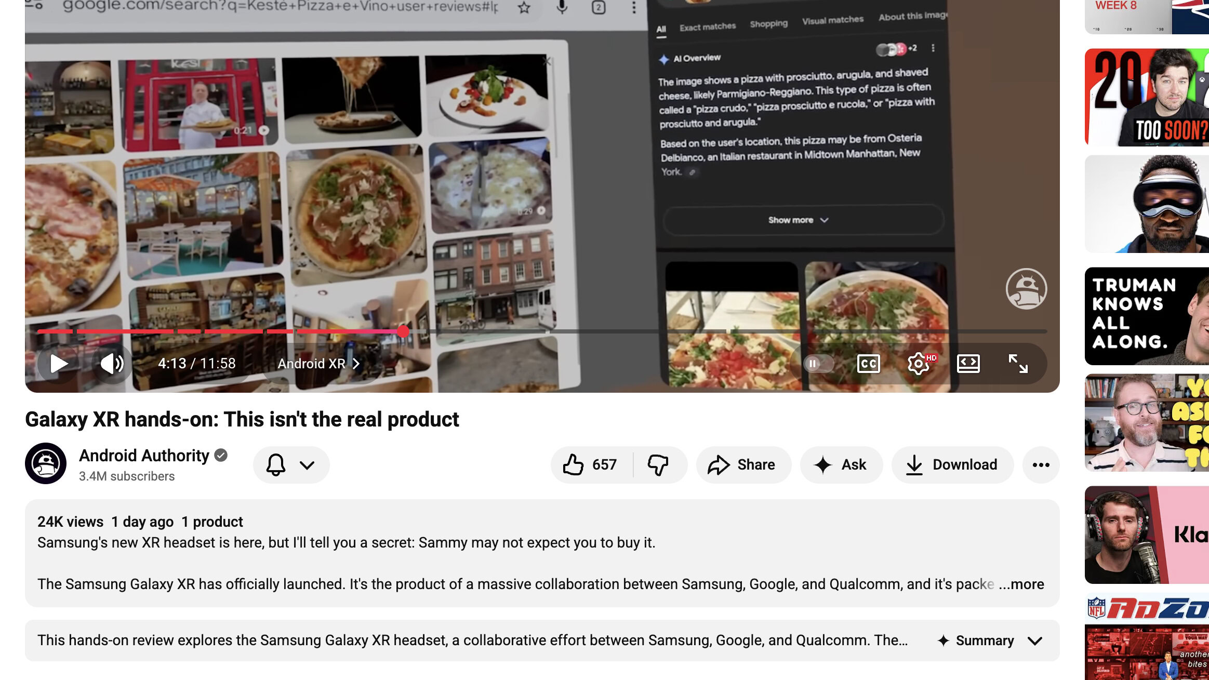Mute the video volume speaker icon

coord(112,364)
